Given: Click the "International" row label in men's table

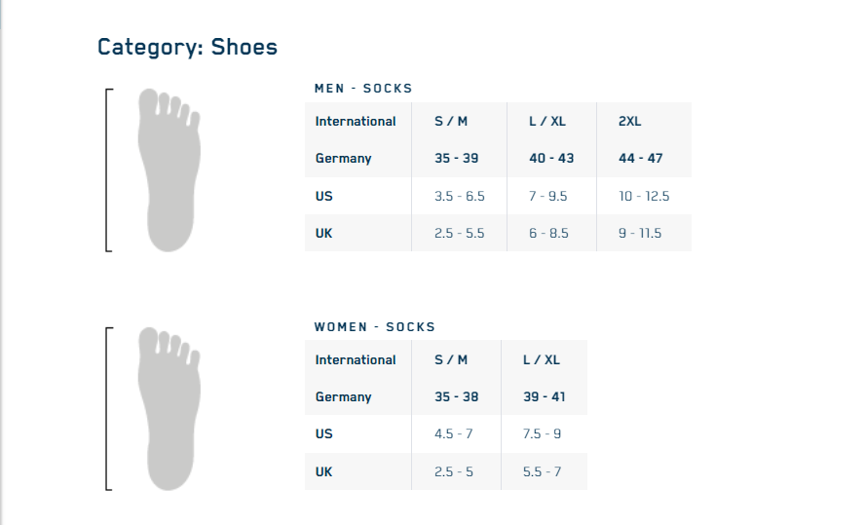Looking at the screenshot, I should click(x=356, y=122).
